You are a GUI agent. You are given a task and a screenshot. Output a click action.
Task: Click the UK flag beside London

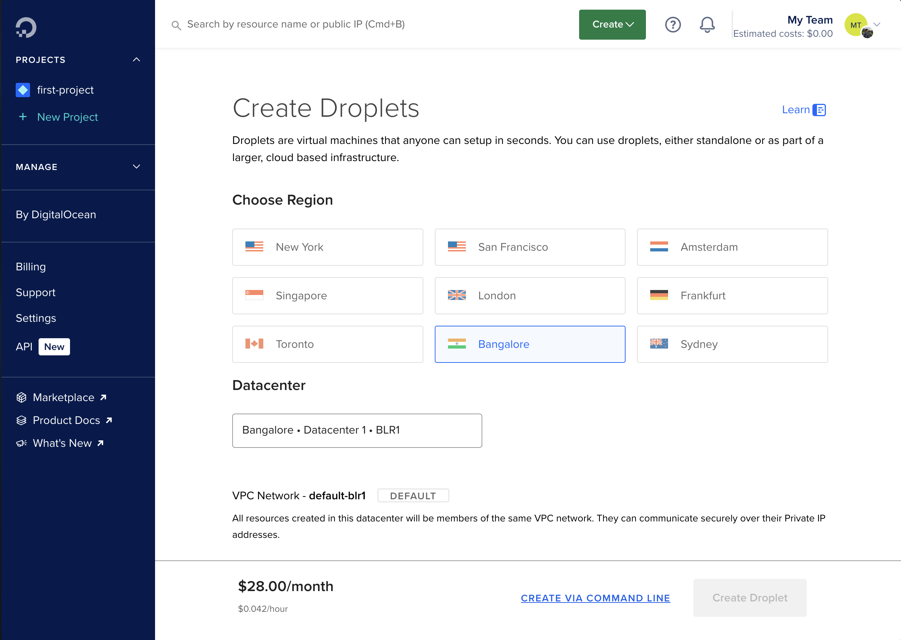[x=457, y=295]
